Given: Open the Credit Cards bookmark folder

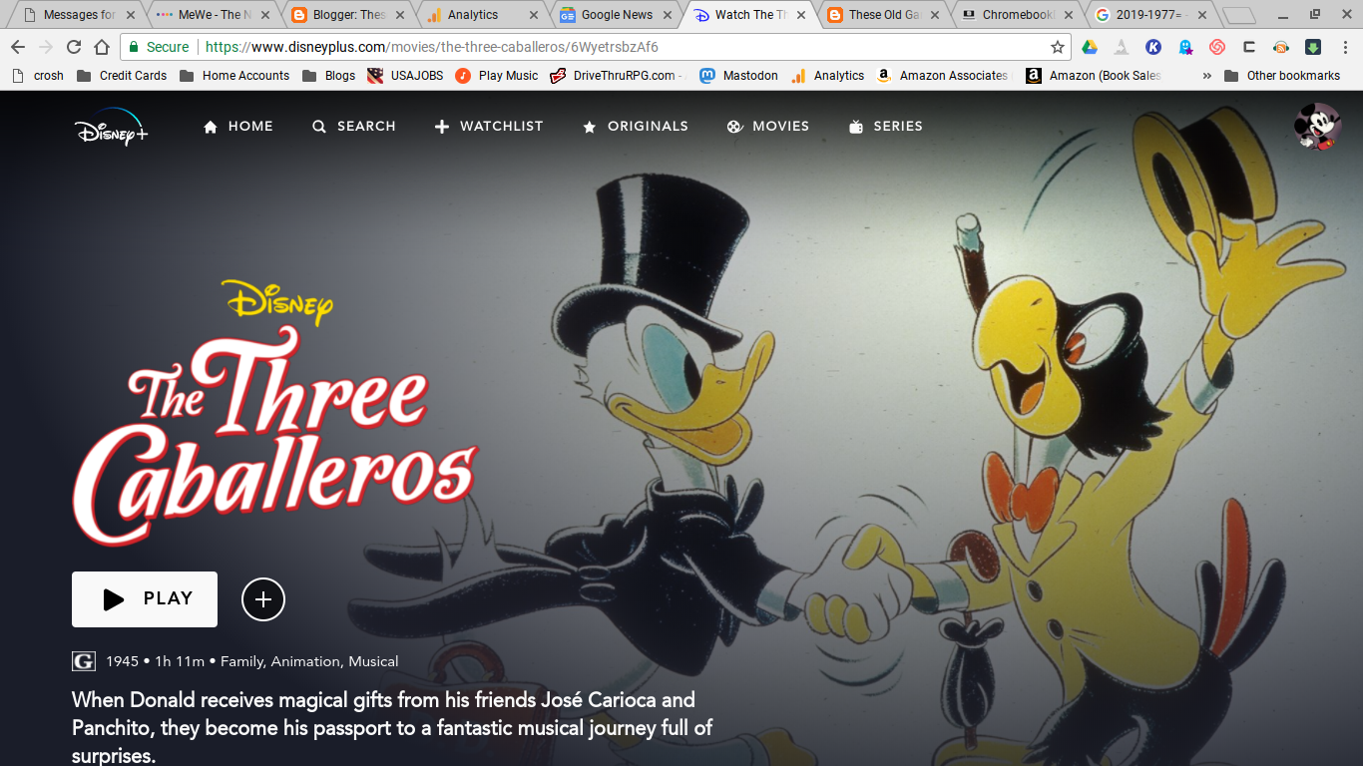Looking at the screenshot, I should click(x=121, y=76).
